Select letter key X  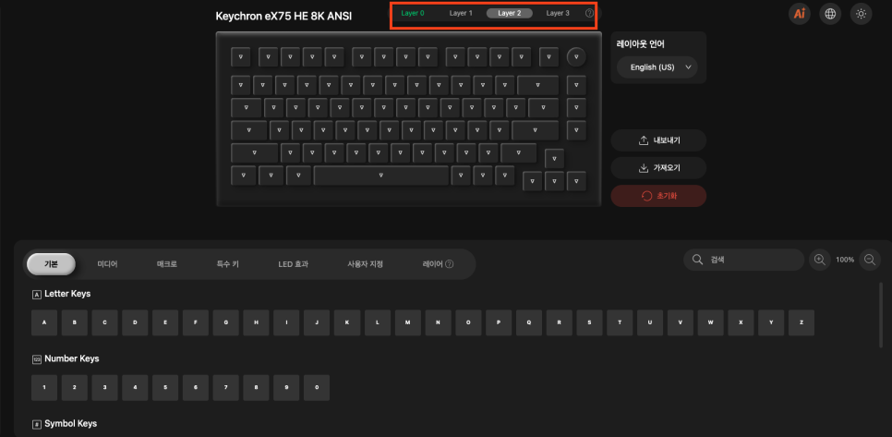(741, 322)
